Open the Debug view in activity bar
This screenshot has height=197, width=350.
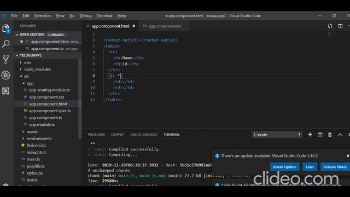pyautogui.click(x=6, y=75)
